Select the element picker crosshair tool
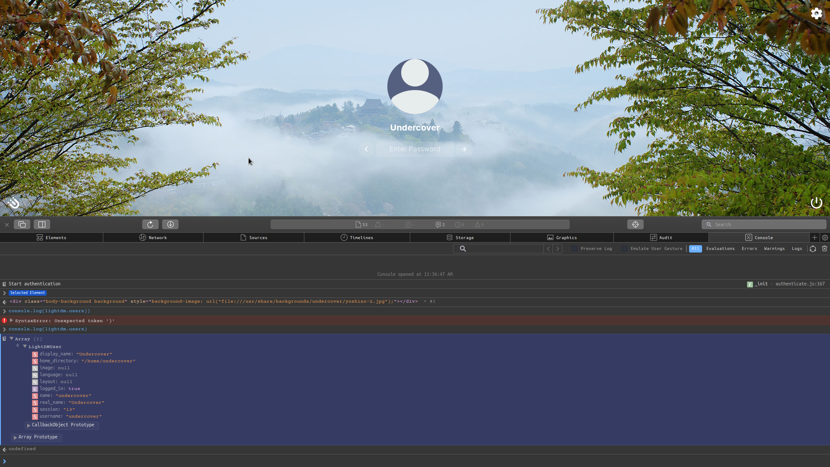This screenshot has width=830, height=467. [635, 224]
